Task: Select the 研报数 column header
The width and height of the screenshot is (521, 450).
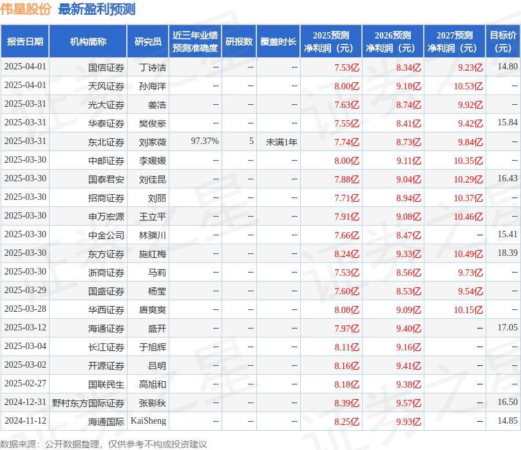Action: click(239, 41)
